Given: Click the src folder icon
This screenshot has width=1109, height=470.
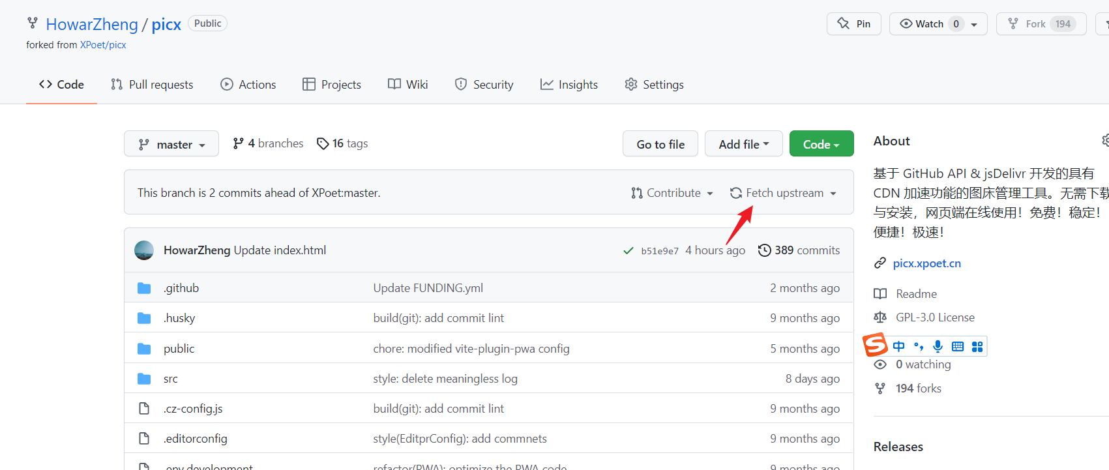Looking at the screenshot, I should [x=144, y=379].
